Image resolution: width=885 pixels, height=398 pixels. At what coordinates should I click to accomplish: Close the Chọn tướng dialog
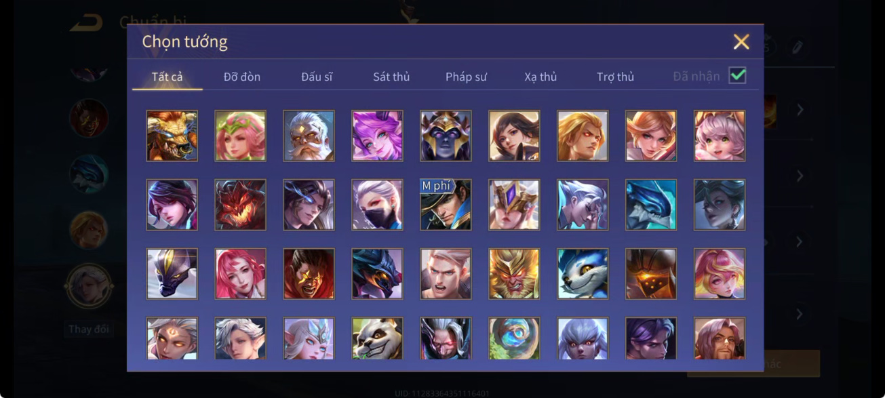click(741, 42)
